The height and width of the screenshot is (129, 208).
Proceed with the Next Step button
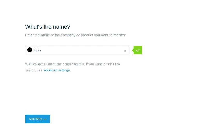37,119
